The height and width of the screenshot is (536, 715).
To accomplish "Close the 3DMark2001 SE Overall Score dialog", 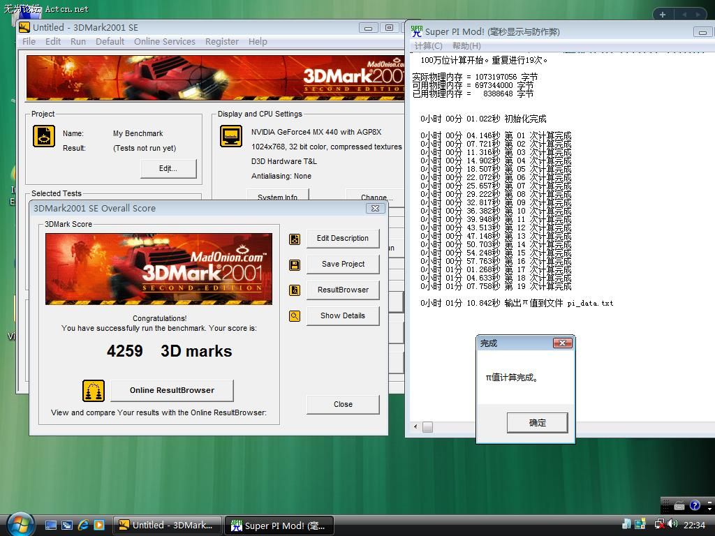I will pos(375,208).
